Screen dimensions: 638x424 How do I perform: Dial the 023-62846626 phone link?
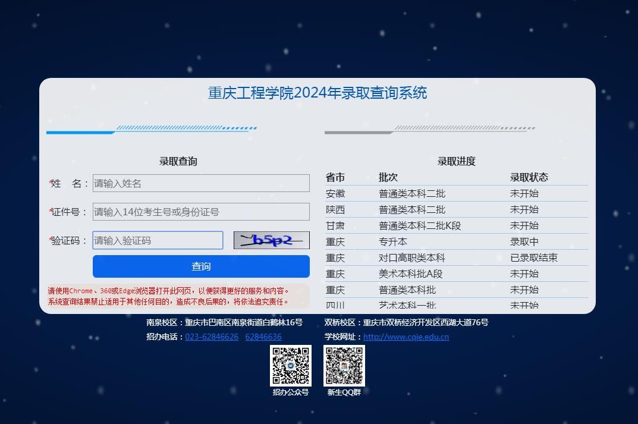212,337
